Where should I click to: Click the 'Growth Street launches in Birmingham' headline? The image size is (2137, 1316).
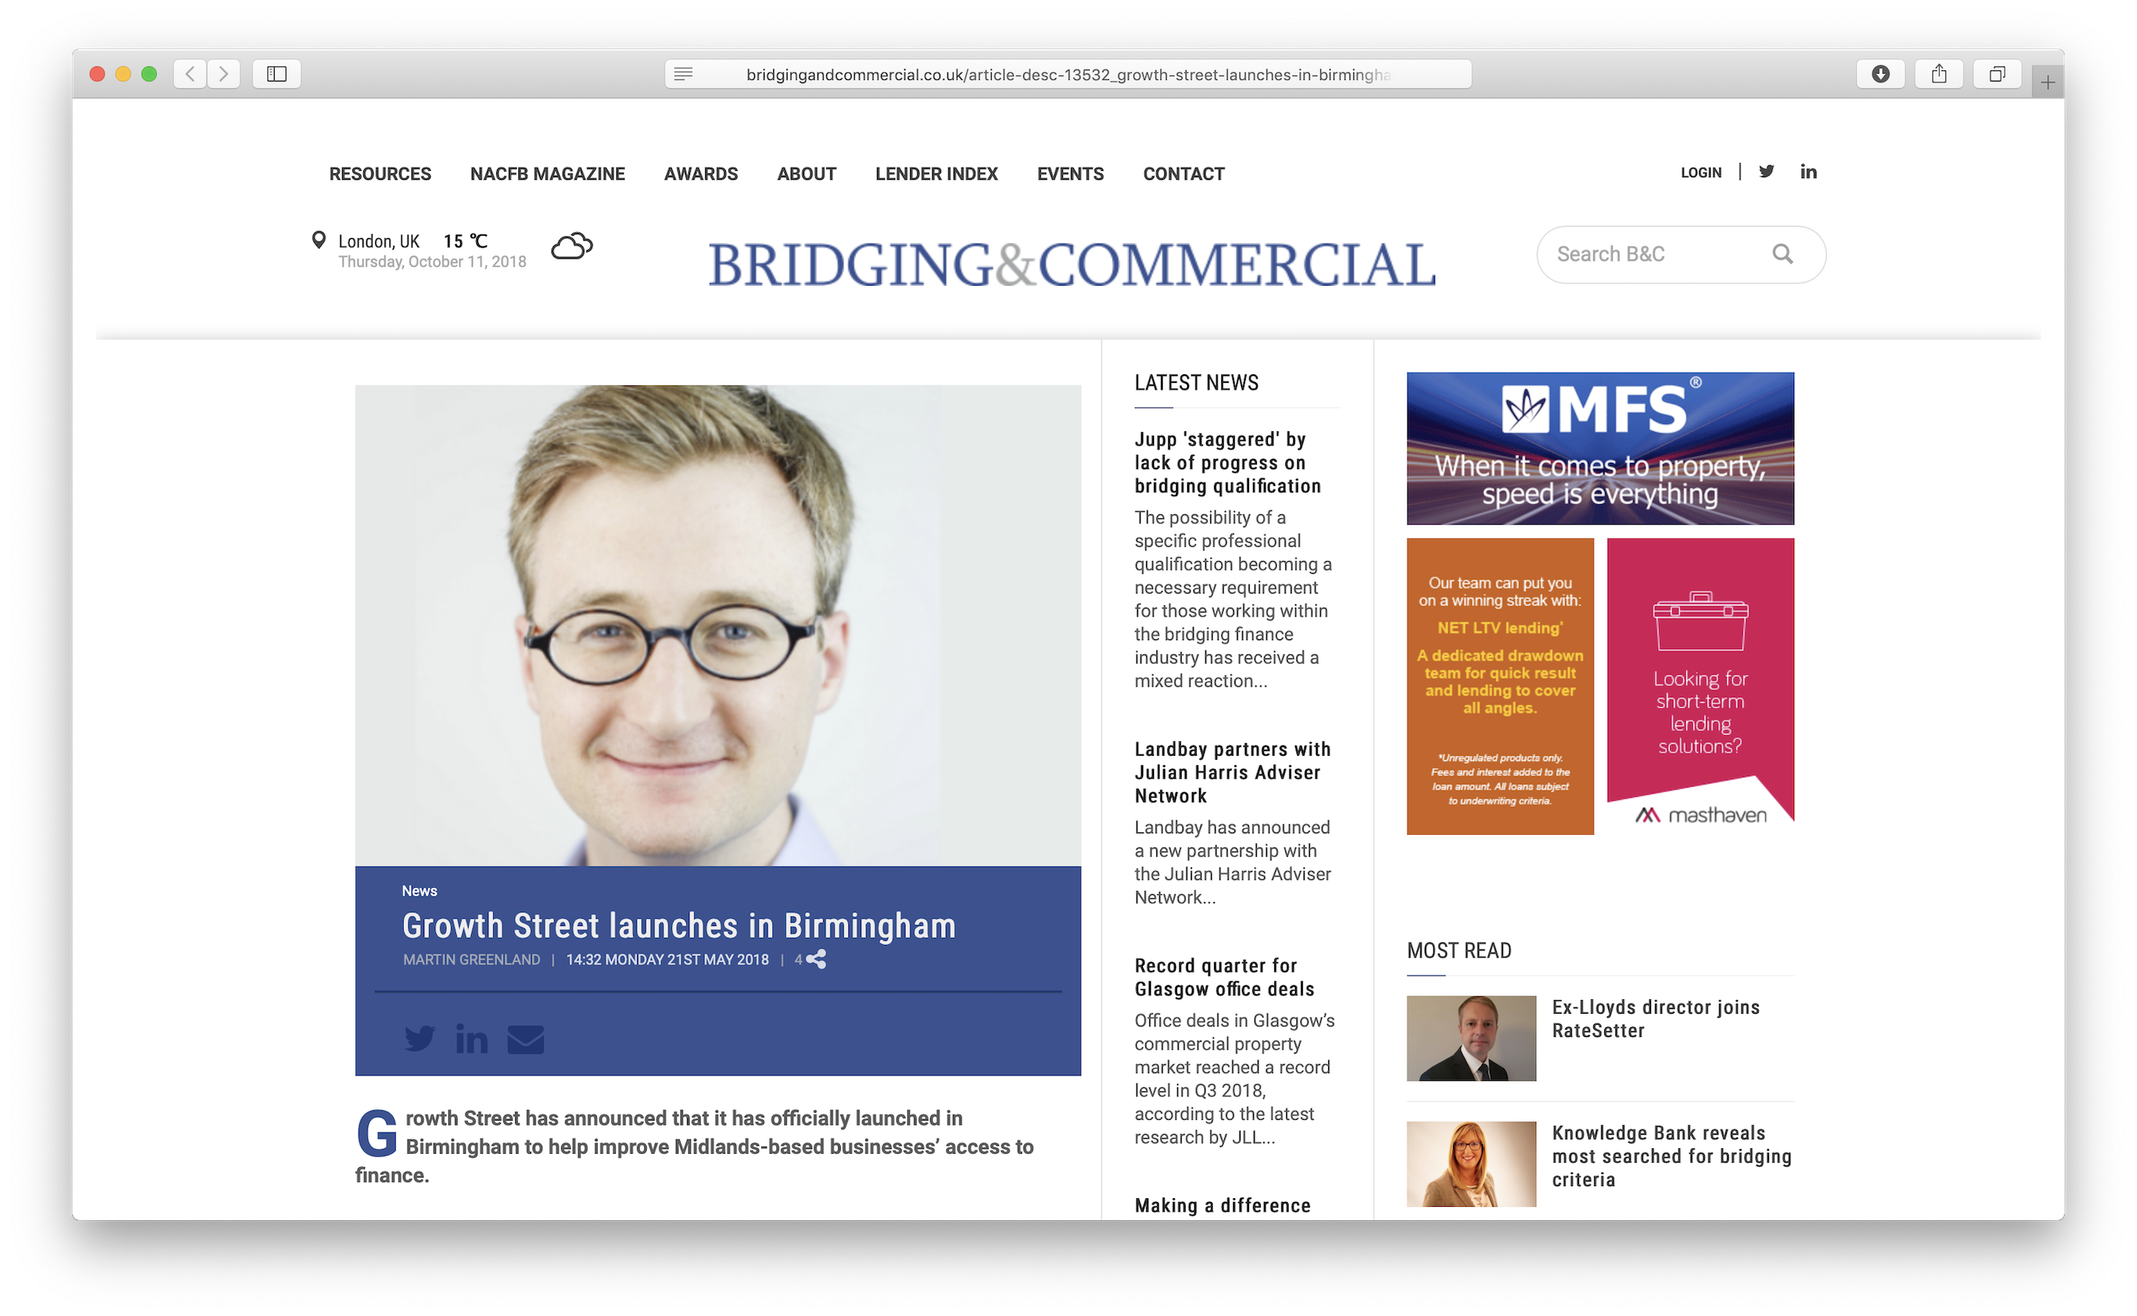pos(679,925)
